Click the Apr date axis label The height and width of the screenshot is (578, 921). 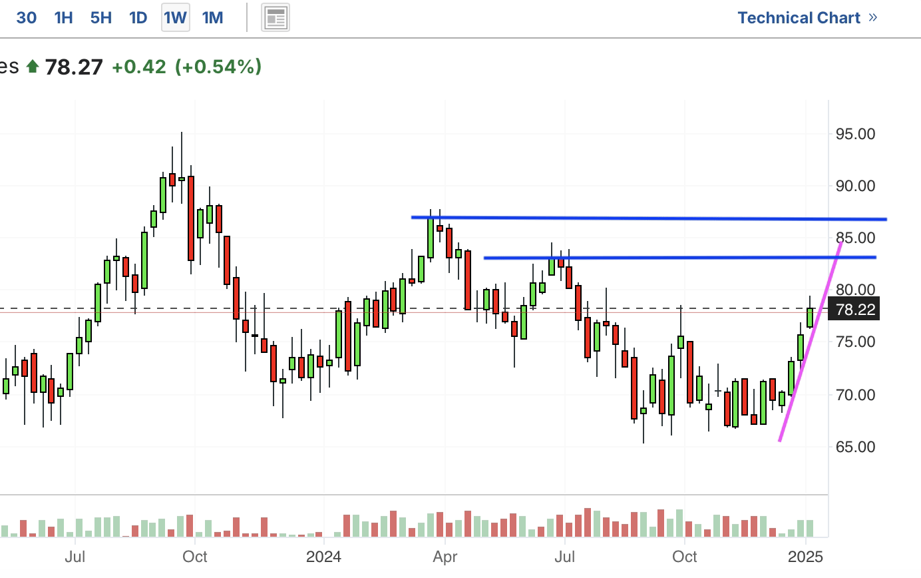pyautogui.click(x=445, y=556)
